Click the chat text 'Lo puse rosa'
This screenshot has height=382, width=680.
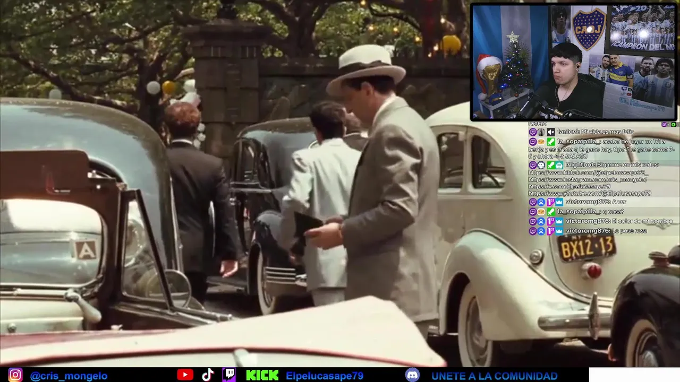pyautogui.click(x=630, y=231)
